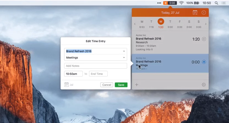229x123 pixels.
Task: Open the info icon in orange header
Action: click(204, 13)
